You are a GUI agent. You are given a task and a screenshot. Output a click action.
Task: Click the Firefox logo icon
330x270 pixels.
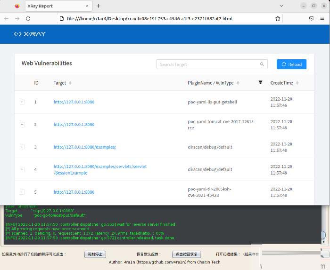(x=17, y=6)
